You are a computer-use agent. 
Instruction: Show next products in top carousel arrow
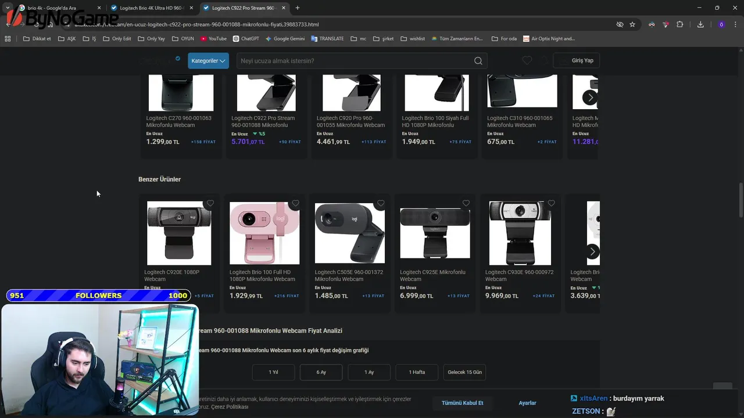[x=591, y=98]
